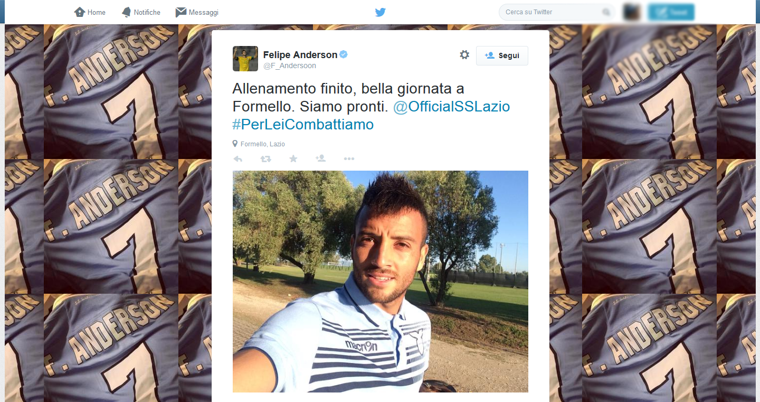Retweet the post using retweet icon
This screenshot has width=760, height=402.
pos(266,158)
